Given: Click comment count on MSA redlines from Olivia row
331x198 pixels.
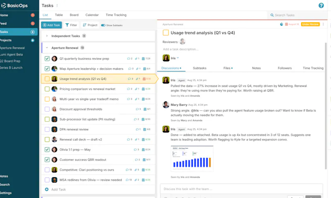Looking at the screenshot, I should pyautogui.click(x=129, y=180).
